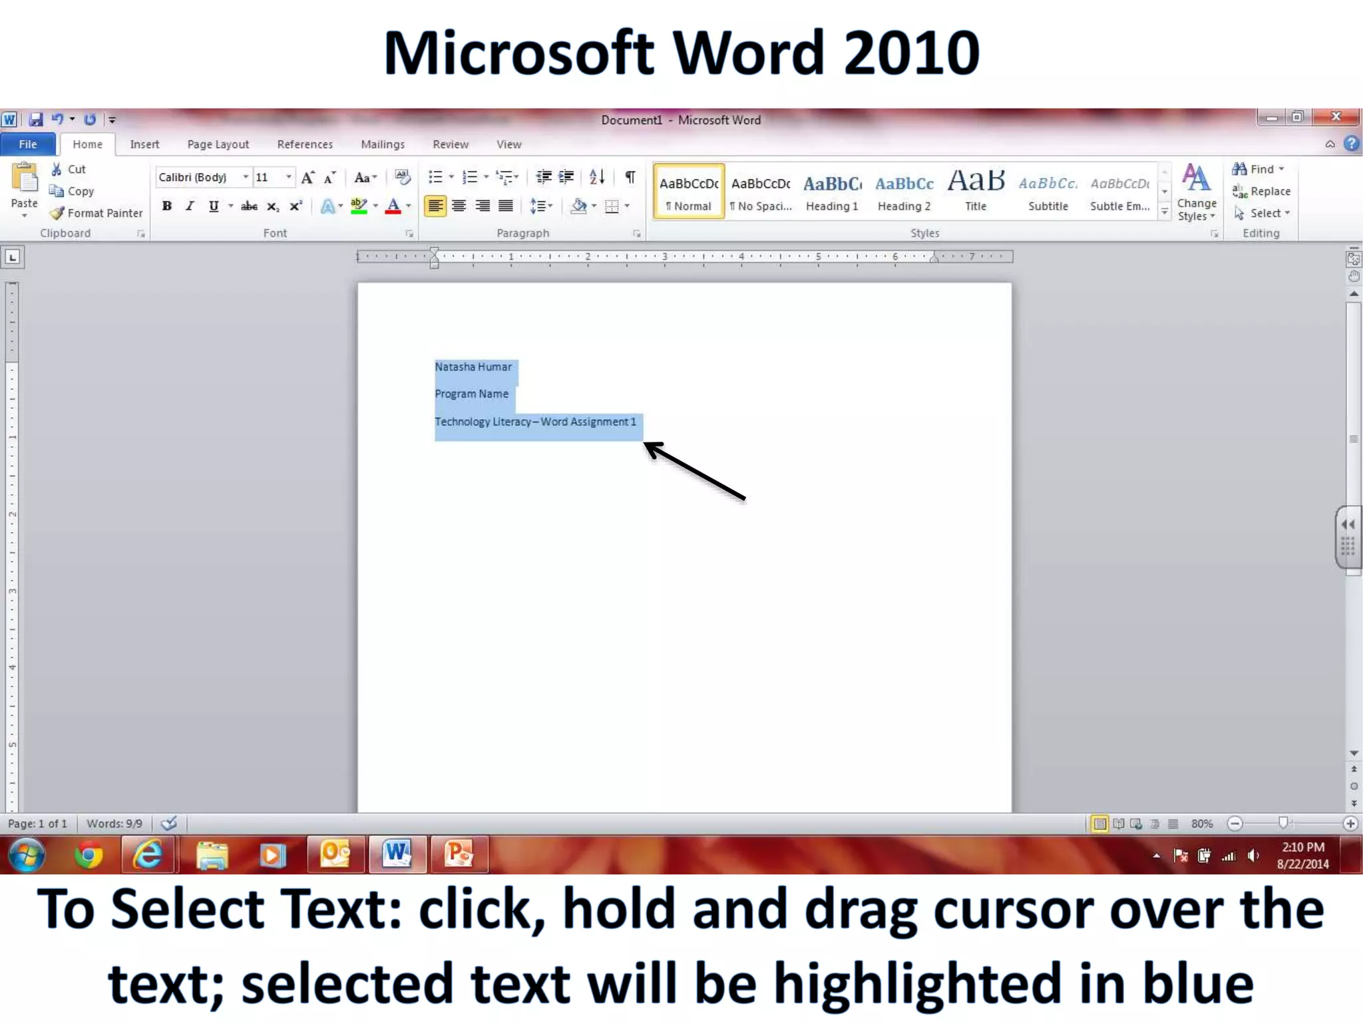Open Google Chrome from the taskbar

(89, 855)
